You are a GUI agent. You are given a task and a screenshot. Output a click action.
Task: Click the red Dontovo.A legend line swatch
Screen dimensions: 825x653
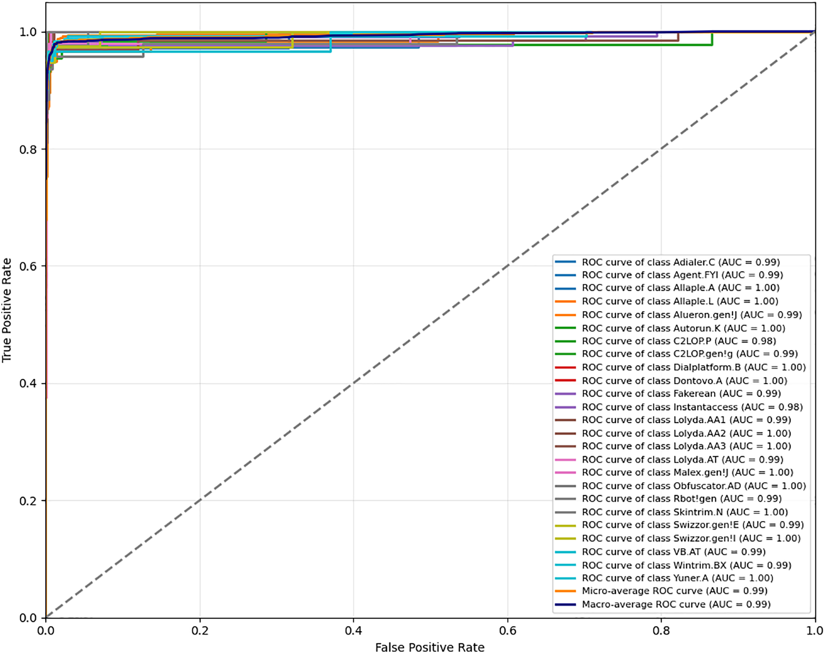click(566, 381)
